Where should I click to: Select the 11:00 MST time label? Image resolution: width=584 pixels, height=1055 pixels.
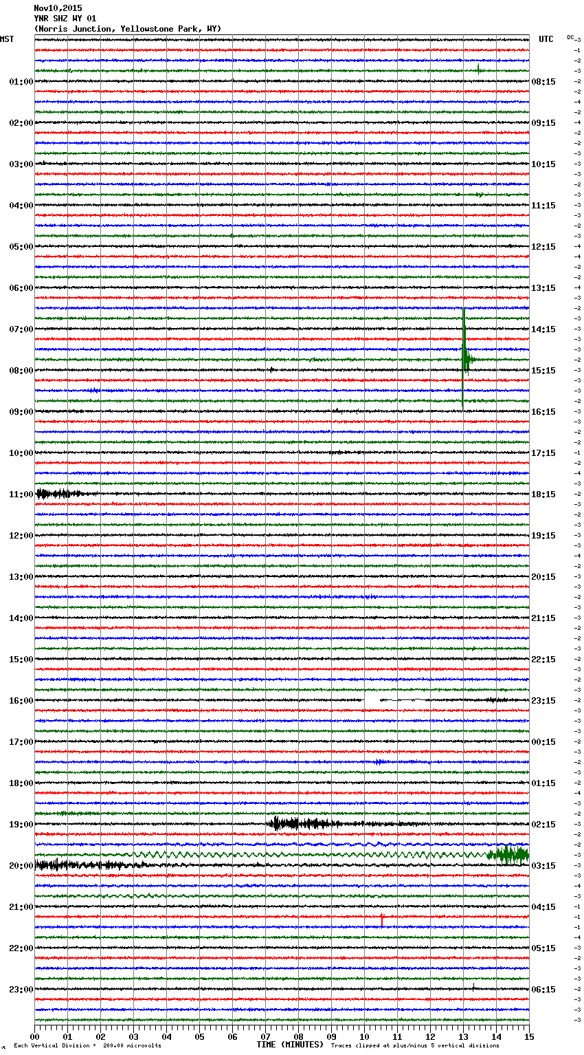pos(21,494)
